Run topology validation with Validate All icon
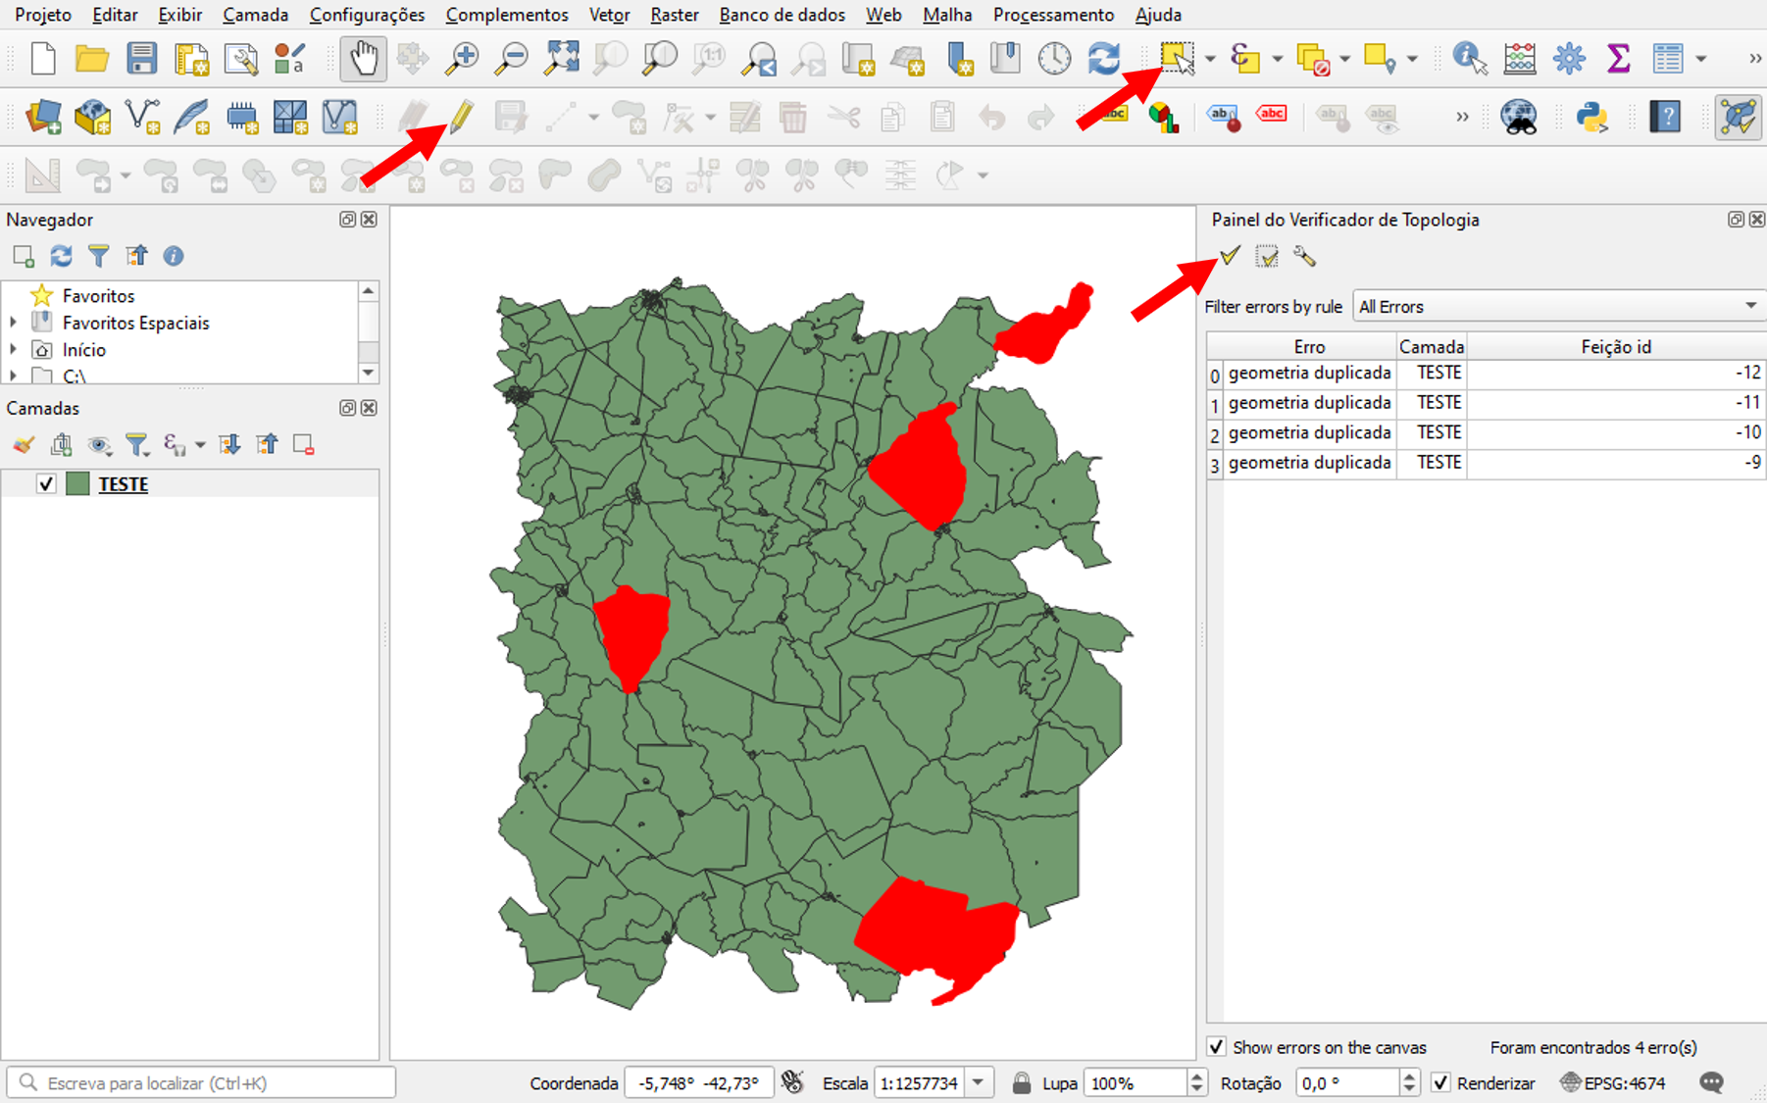This screenshot has width=1767, height=1103. click(x=1230, y=257)
